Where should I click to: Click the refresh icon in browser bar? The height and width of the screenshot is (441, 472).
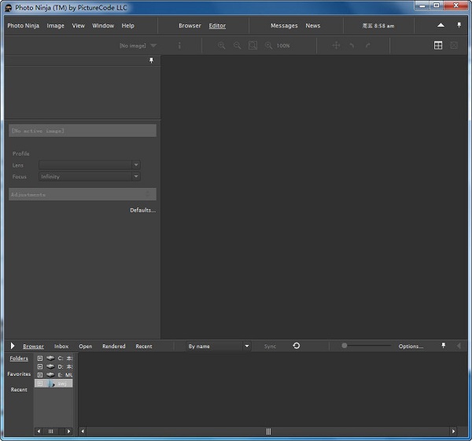point(297,346)
